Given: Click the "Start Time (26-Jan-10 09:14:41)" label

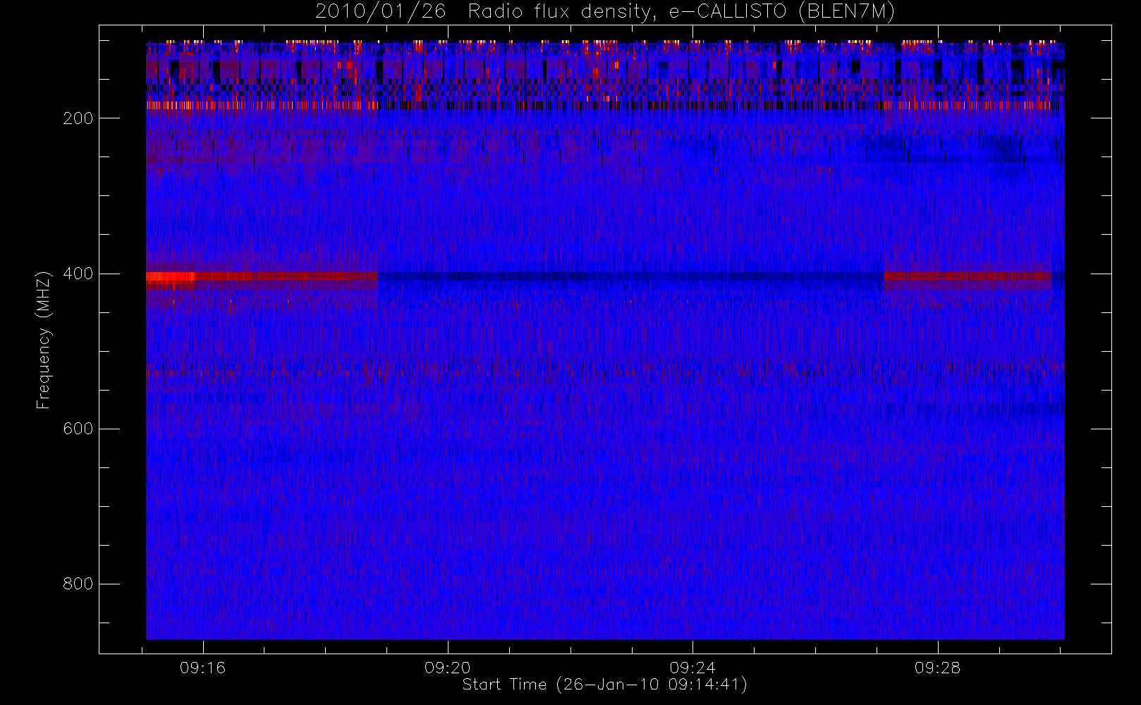Looking at the screenshot, I should (605, 685).
